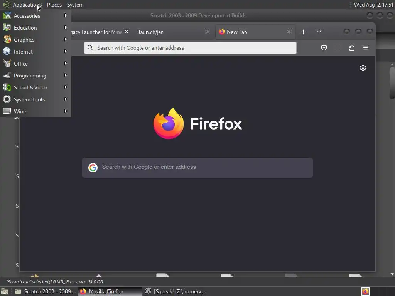
Task: Open the System Tools submenu
Action: click(x=35, y=99)
